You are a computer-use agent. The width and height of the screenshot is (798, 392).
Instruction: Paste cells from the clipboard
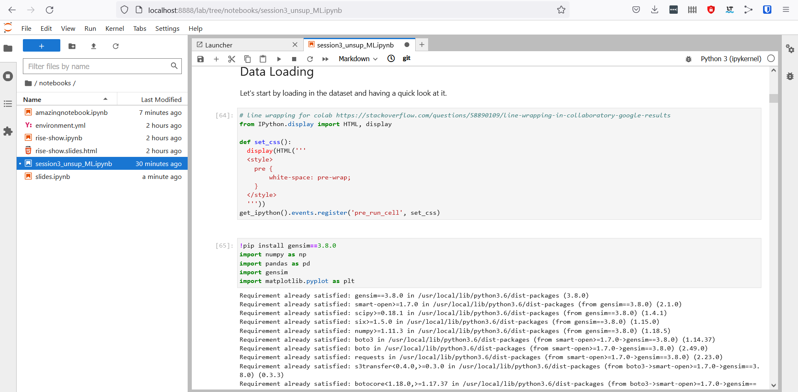tap(263, 59)
